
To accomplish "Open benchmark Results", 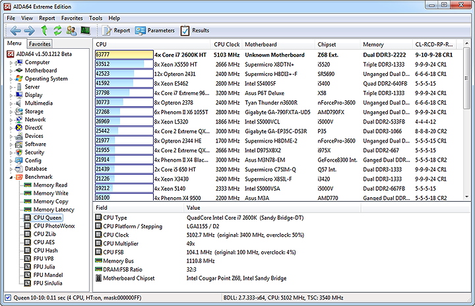I will tap(195, 30).
